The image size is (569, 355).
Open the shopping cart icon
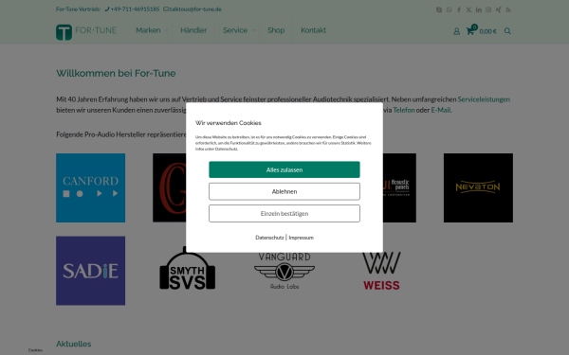pyautogui.click(x=470, y=31)
